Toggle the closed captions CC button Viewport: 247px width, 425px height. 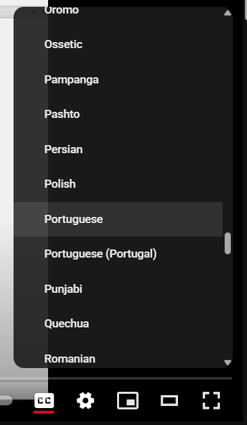(x=44, y=401)
